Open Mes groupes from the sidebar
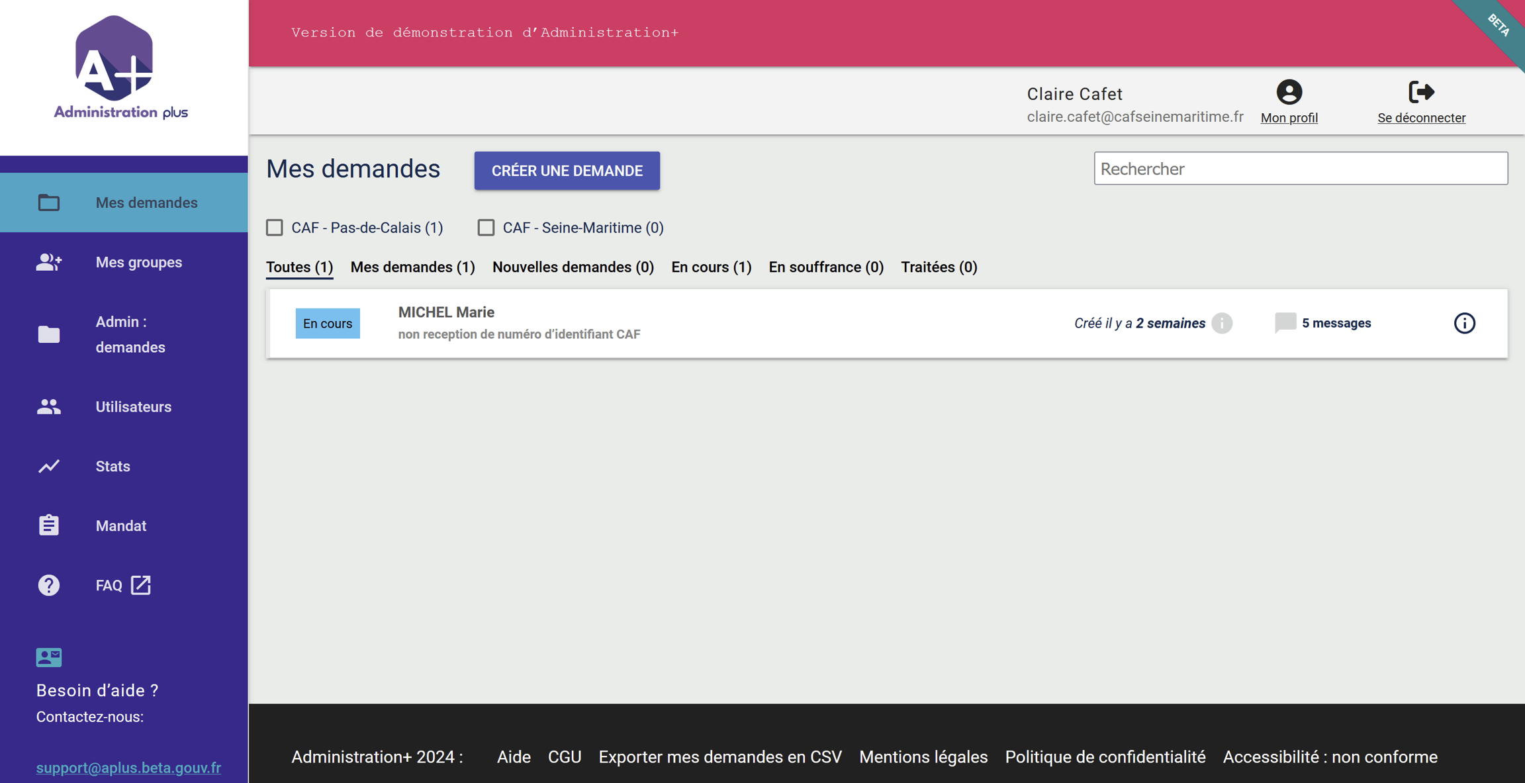This screenshot has height=783, width=1525. pos(138,262)
